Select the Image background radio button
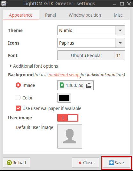Screen dimensions: 133x171 coord(18,85)
